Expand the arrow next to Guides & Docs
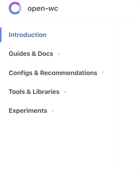 [59, 54]
